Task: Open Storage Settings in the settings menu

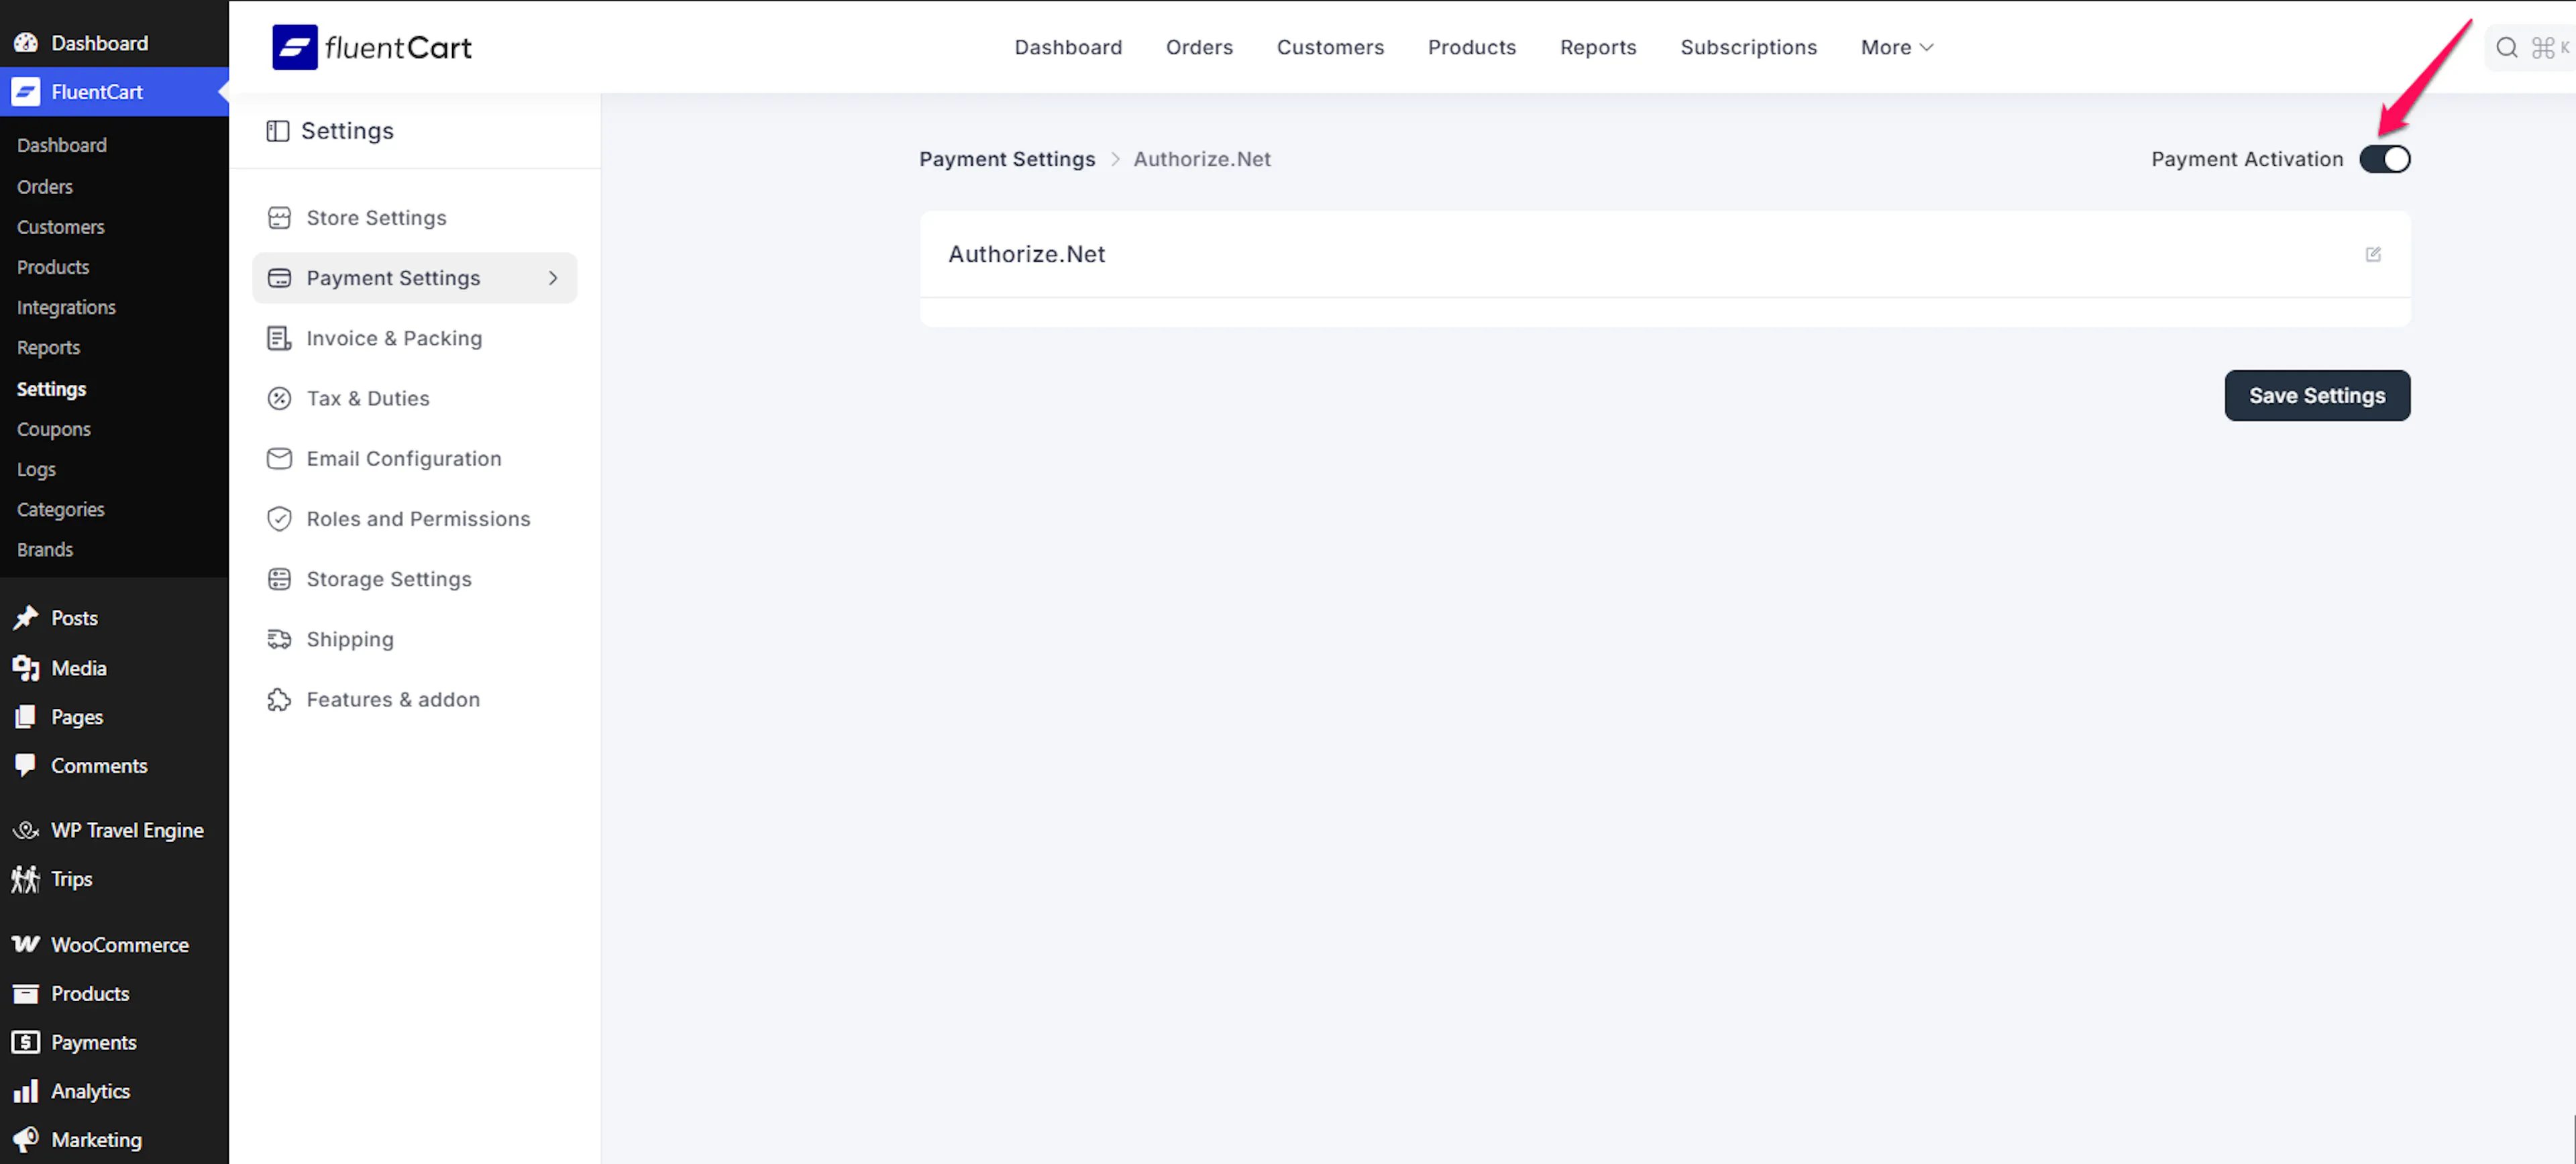Action: click(388, 579)
